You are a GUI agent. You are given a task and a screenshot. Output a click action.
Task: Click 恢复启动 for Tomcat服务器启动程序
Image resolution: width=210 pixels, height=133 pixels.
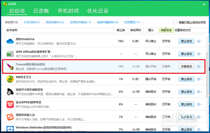tap(187, 66)
